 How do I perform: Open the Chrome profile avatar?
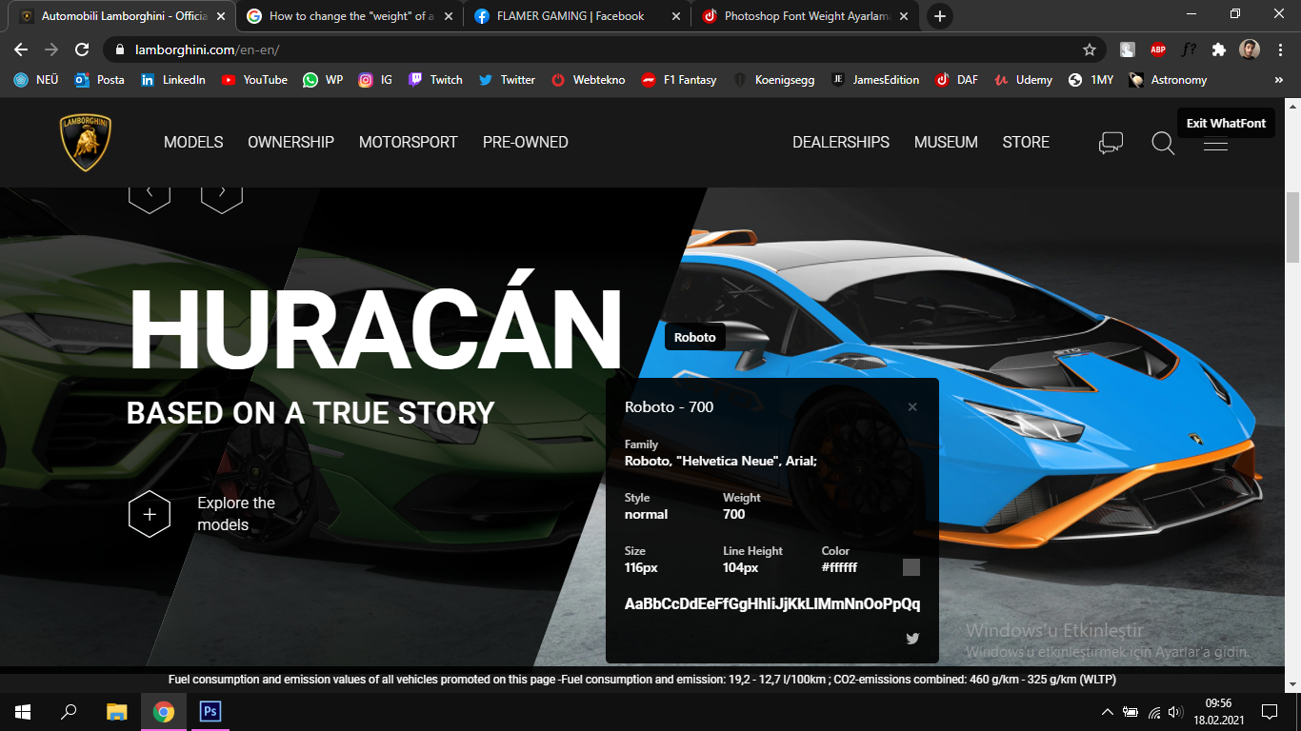tap(1250, 49)
